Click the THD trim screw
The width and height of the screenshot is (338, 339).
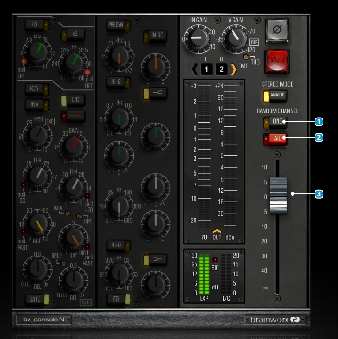click(x=246, y=57)
